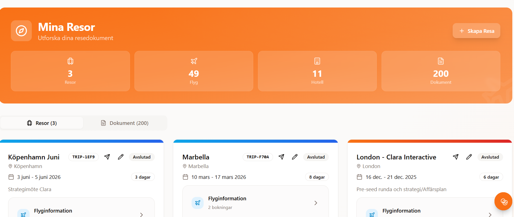Image resolution: width=514 pixels, height=217 pixels.
Task: Open the floating orange chat assistant button
Action: (x=504, y=201)
